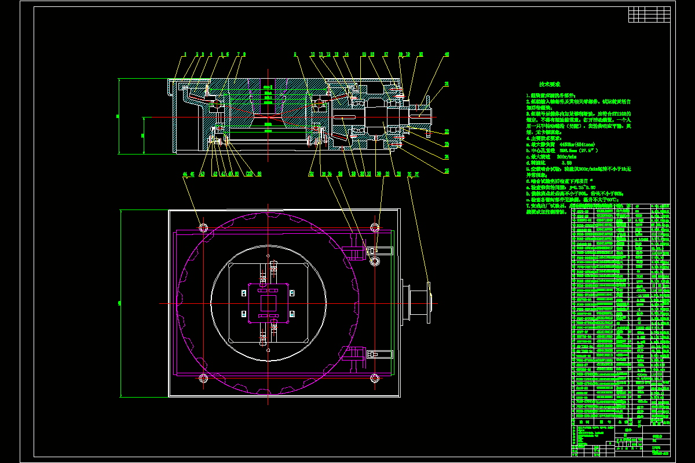Viewport: 695px width, 463px height.
Task: Select the white inner circle of the plan view
Action: tap(268, 303)
